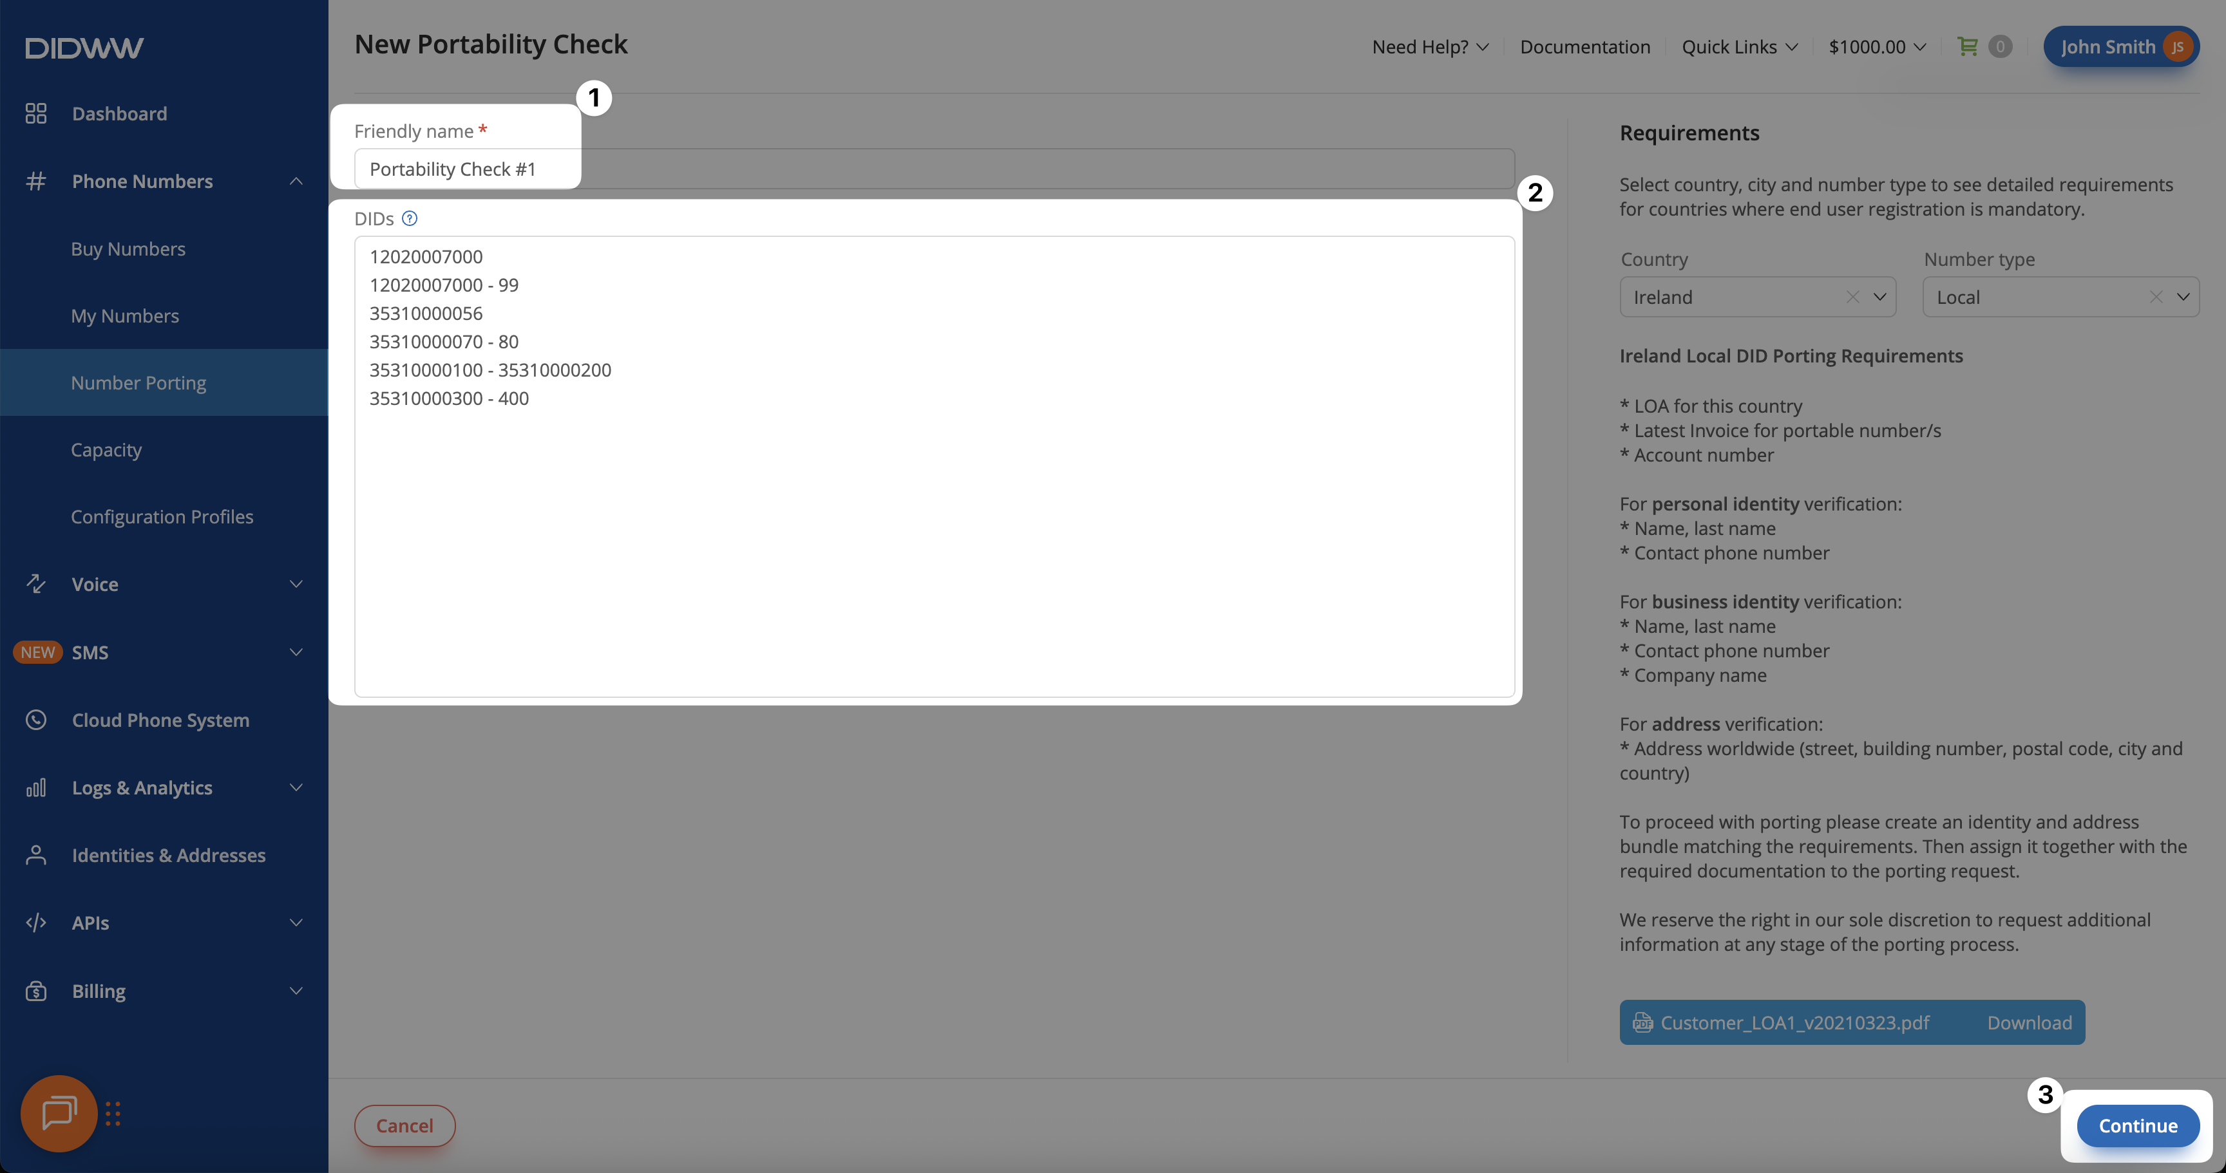The height and width of the screenshot is (1173, 2226).
Task: Open the live chat bubble
Action: [59, 1113]
